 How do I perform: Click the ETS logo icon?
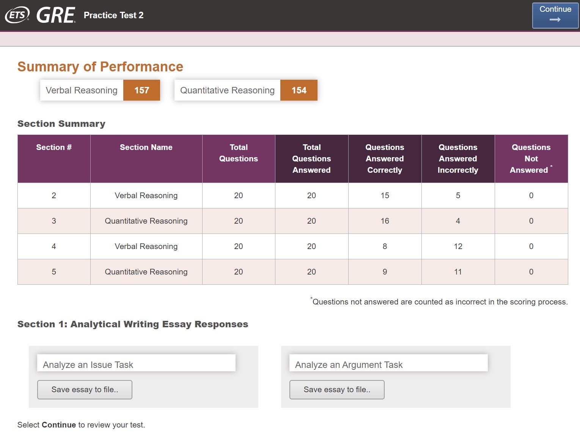17,15
